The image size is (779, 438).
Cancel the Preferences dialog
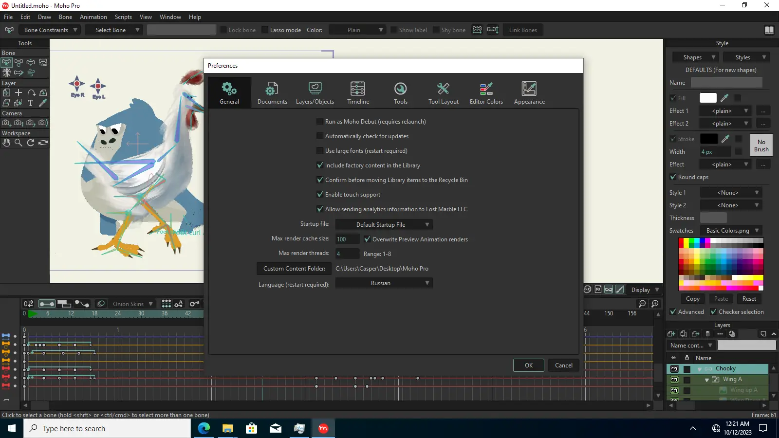tap(564, 365)
